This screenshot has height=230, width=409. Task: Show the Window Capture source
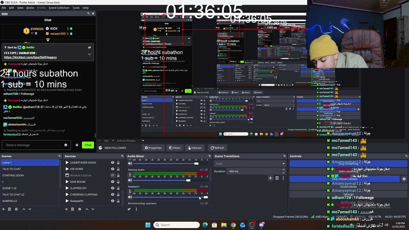click(112, 175)
